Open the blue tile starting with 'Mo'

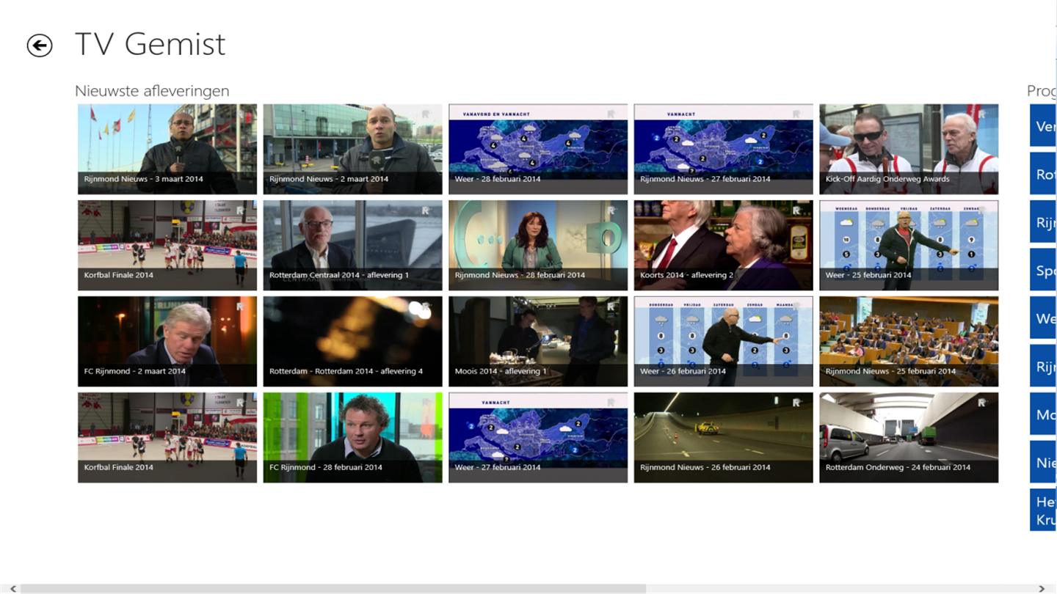click(1043, 414)
